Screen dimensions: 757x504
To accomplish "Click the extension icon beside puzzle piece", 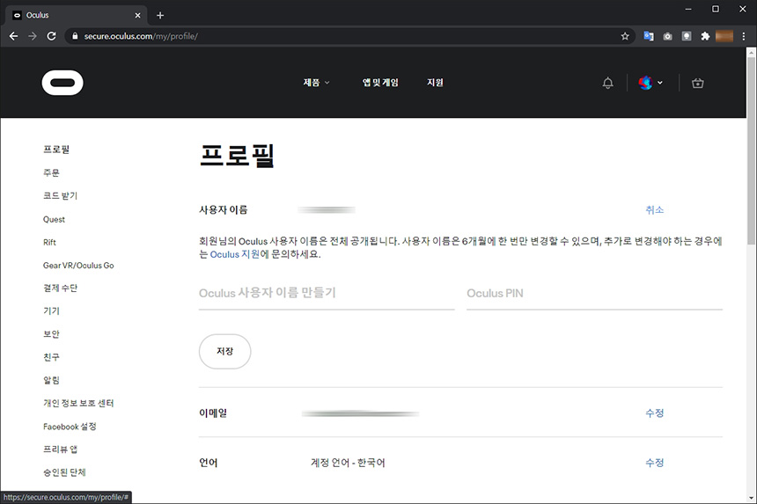I will click(686, 36).
